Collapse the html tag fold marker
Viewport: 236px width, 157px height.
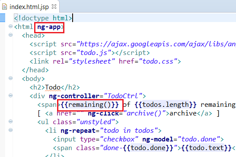point(10,26)
